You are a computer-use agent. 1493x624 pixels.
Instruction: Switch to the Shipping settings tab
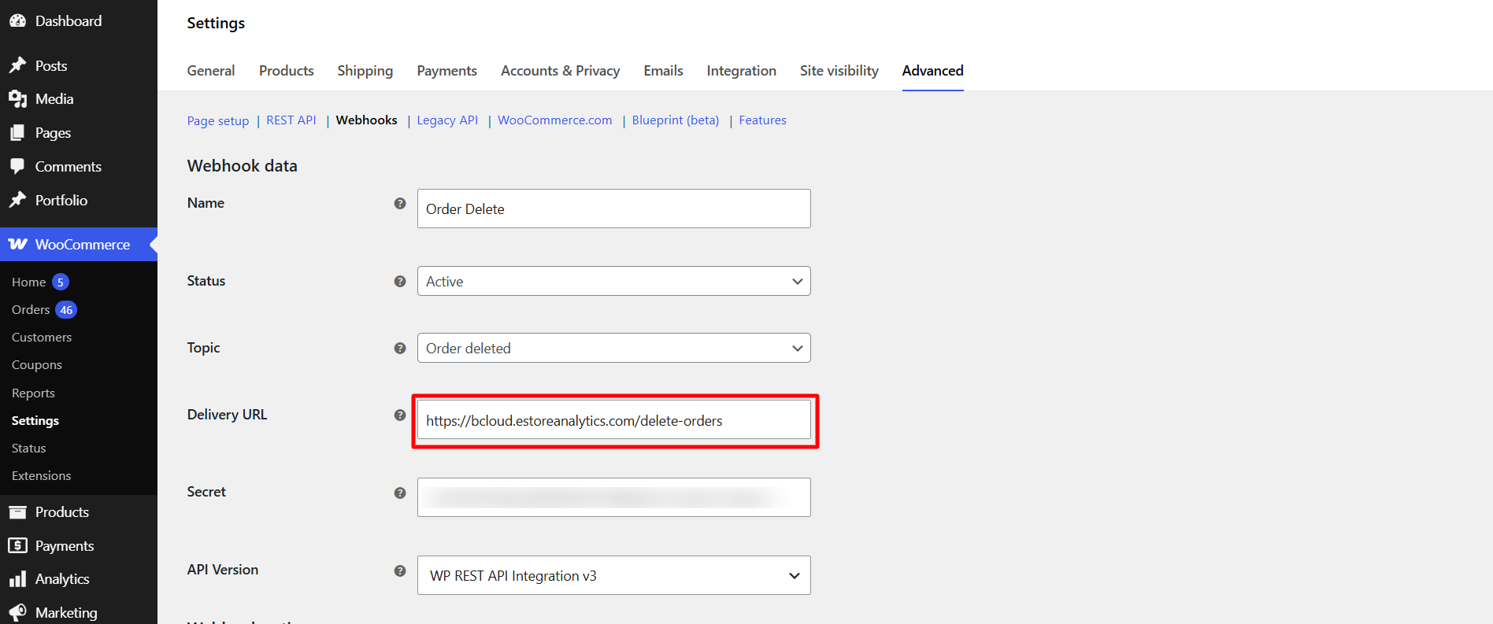pos(365,71)
